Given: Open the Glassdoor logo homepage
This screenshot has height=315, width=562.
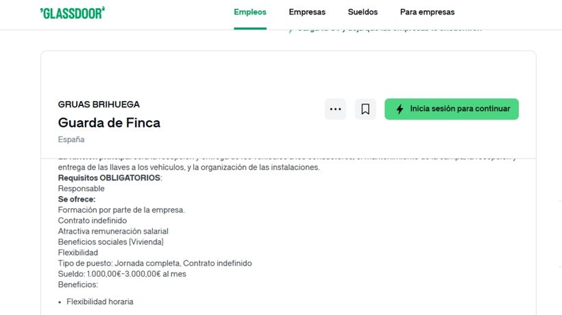Looking at the screenshot, I should point(73,13).
